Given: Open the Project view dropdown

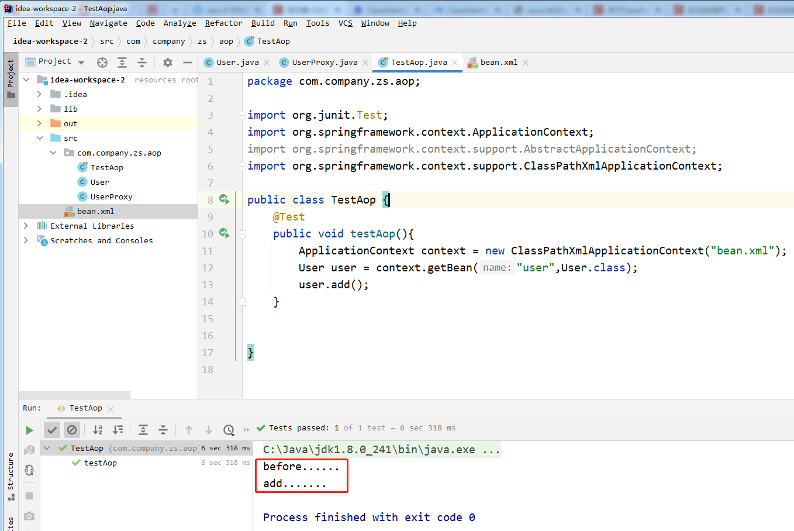Looking at the screenshot, I should (x=81, y=63).
